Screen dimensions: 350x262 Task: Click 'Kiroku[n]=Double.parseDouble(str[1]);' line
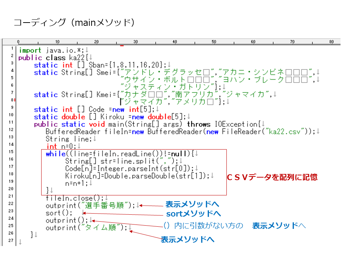coord(137,176)
